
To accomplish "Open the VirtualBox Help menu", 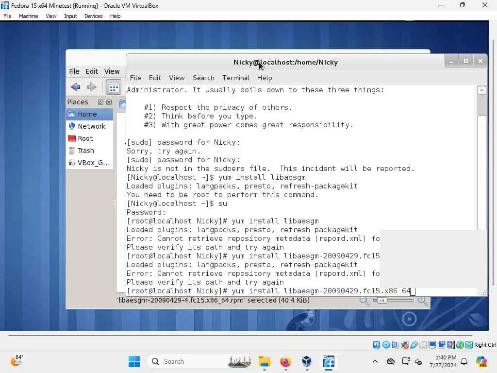I will [x=116, y=16].
